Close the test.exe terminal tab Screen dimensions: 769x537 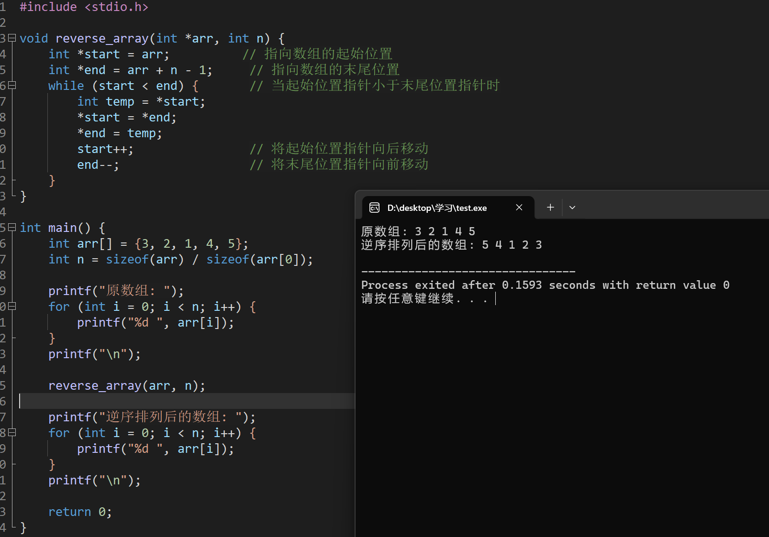pos(519,207)
